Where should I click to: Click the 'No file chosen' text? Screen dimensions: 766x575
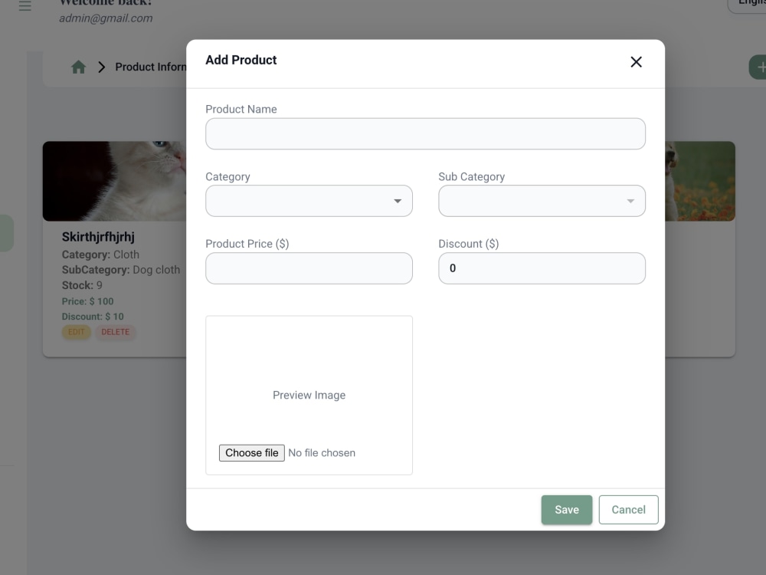click(322, 453)
